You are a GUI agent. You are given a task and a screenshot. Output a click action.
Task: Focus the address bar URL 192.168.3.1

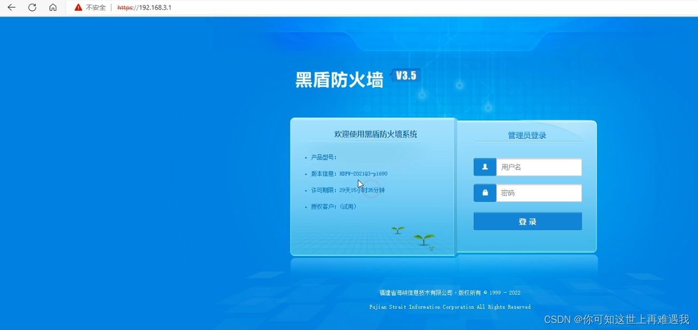145,7
